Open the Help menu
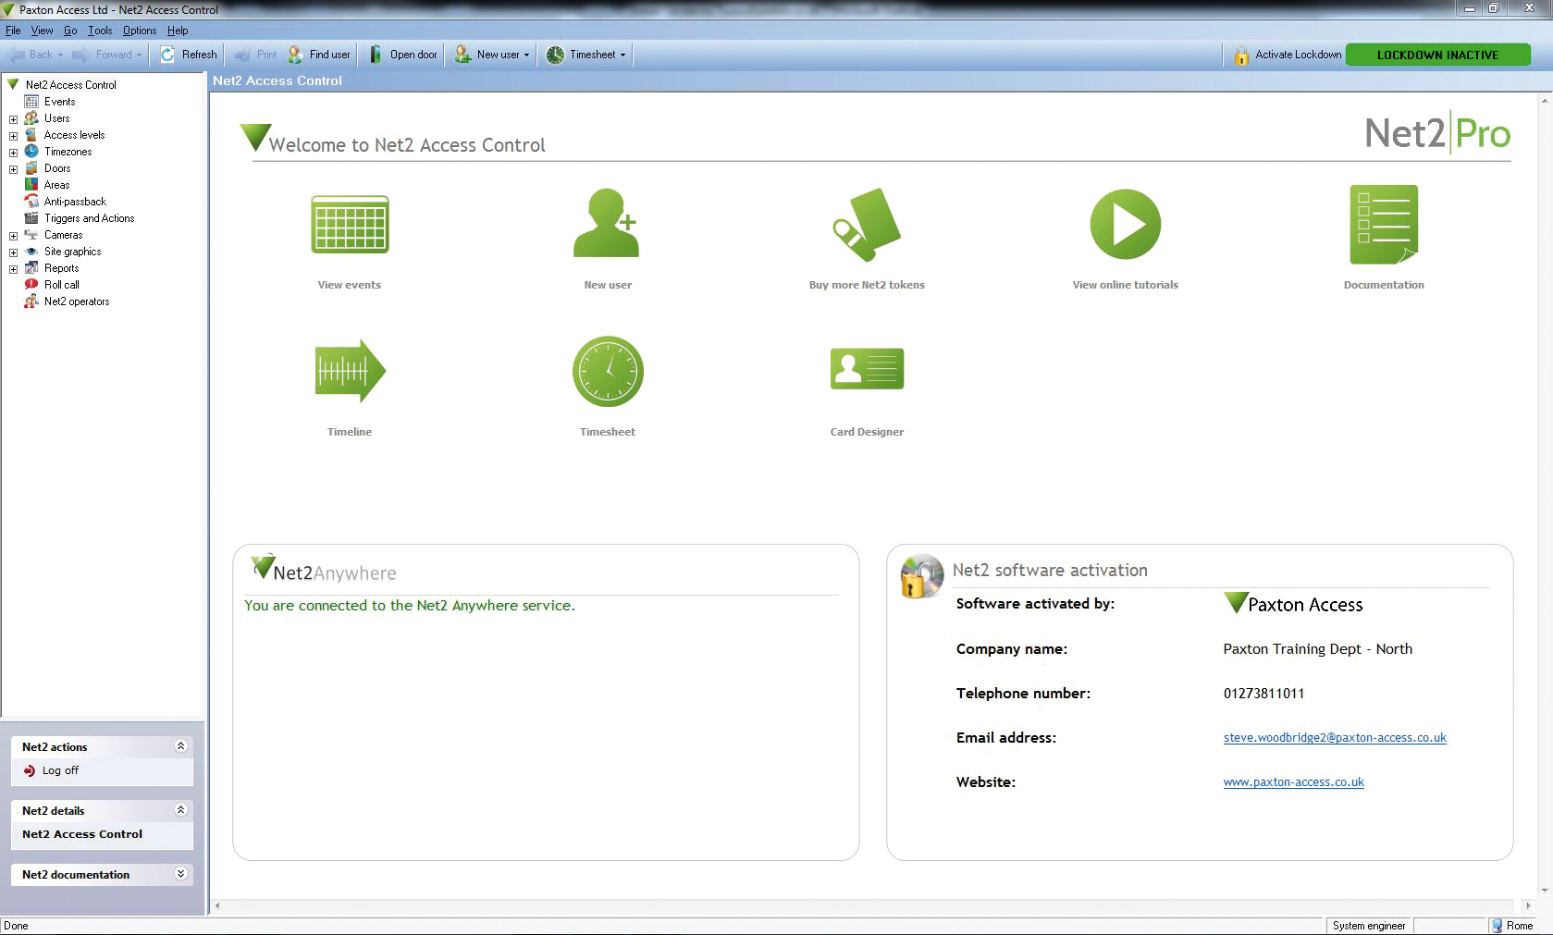 click(x=178, y=31)
